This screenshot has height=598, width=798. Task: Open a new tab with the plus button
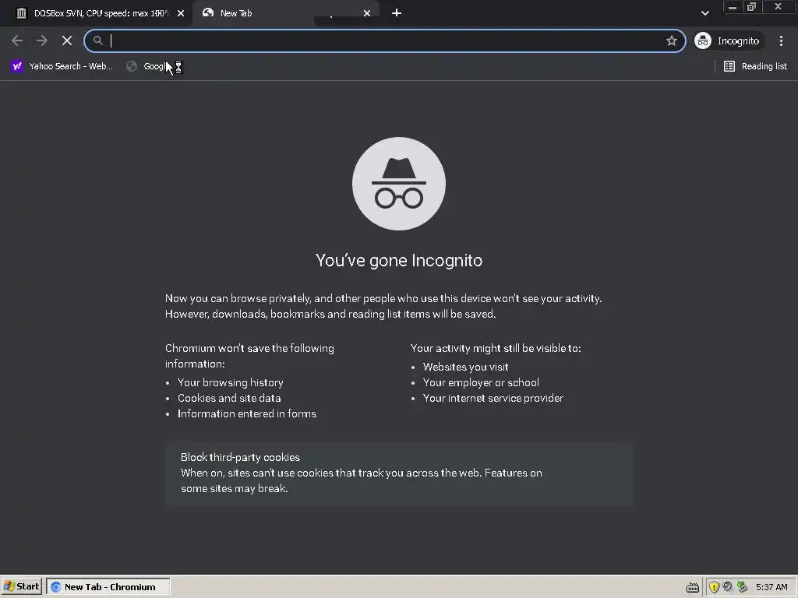[397, 13]
